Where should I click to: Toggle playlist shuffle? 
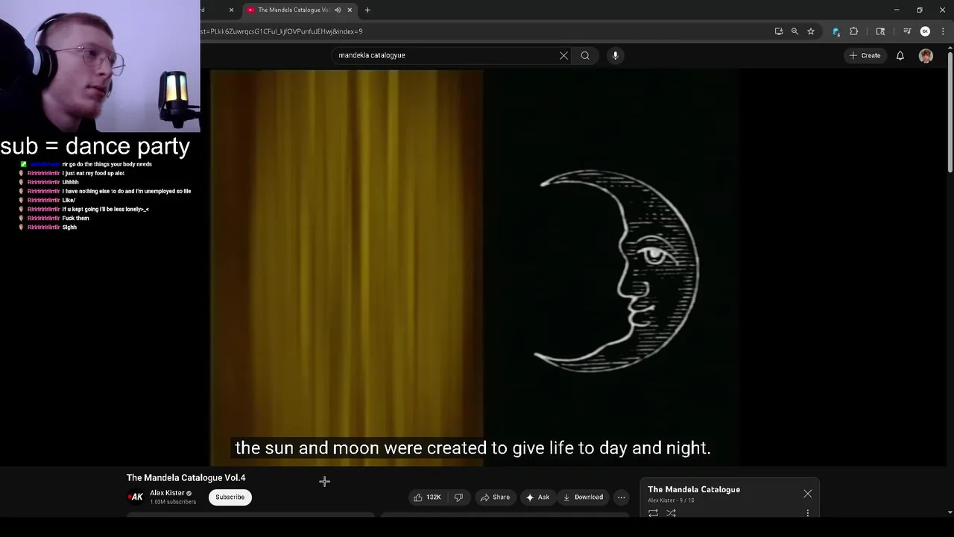(x=671, y=513)
